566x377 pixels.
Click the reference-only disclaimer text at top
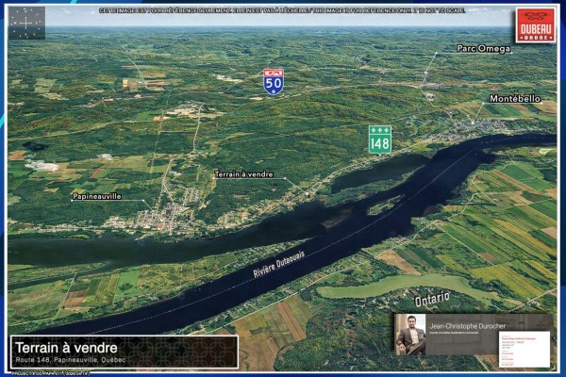pos(282,10)
